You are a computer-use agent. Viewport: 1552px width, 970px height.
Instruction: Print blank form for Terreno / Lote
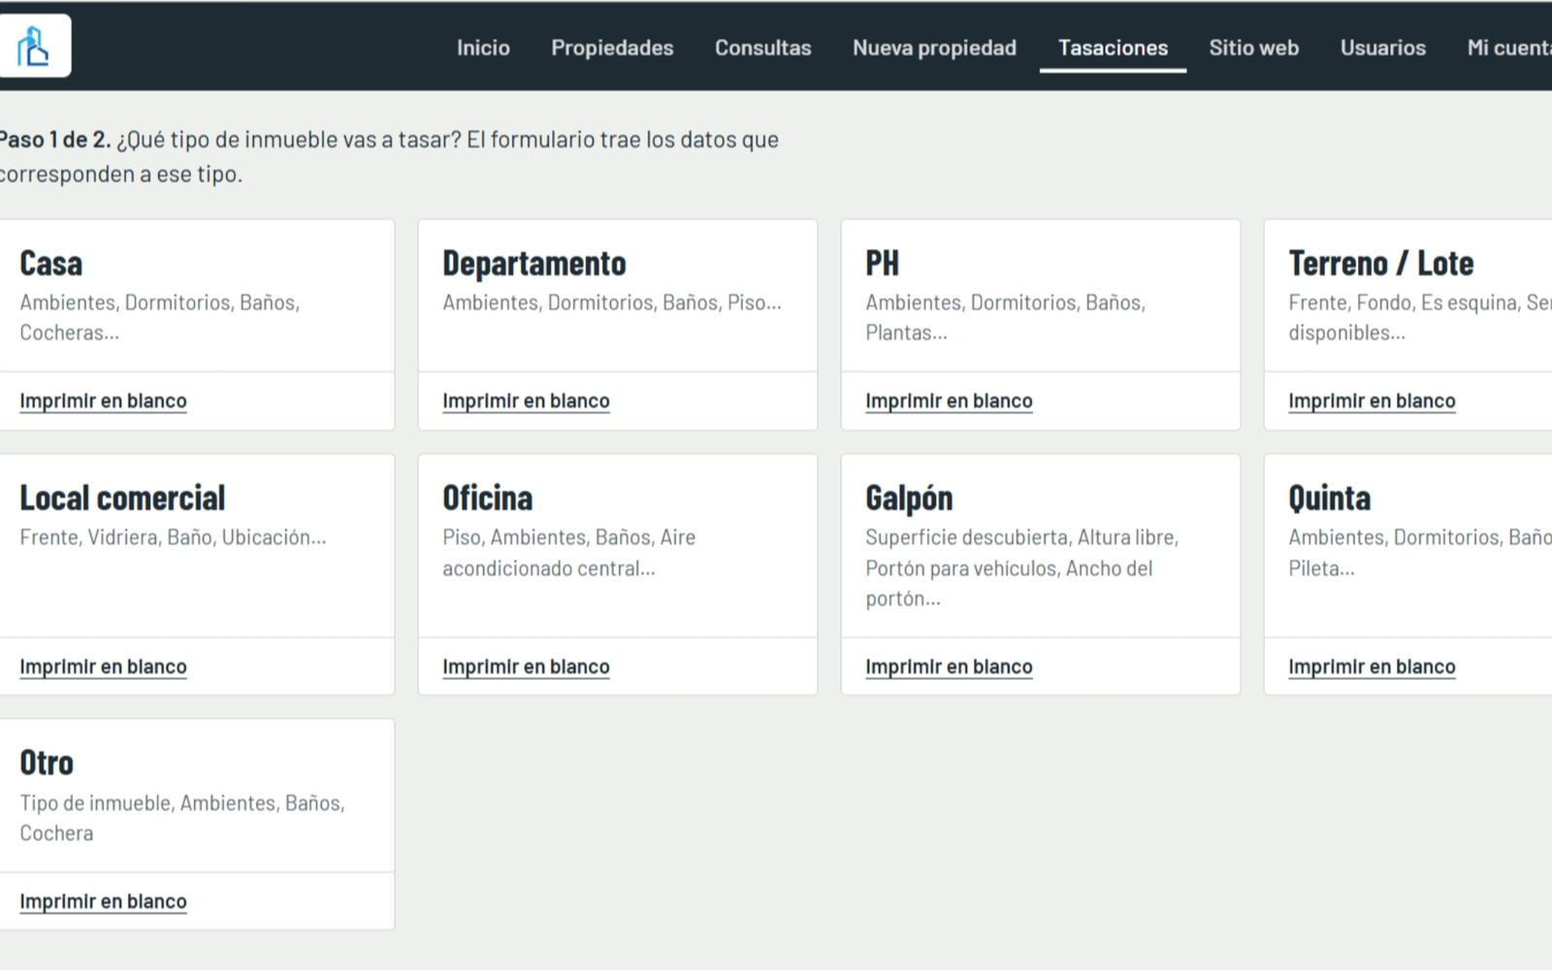pos(1372,401)
